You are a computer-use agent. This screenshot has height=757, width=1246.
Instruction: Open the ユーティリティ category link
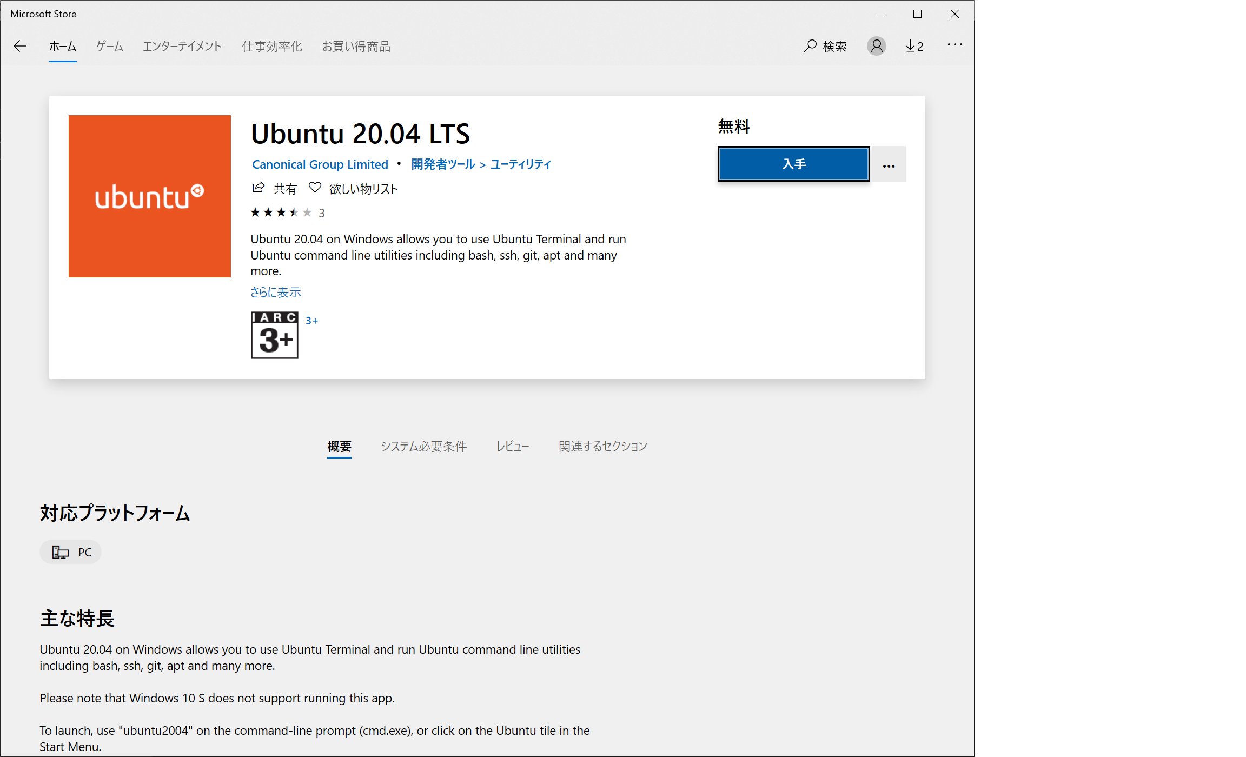pos(520,164)
